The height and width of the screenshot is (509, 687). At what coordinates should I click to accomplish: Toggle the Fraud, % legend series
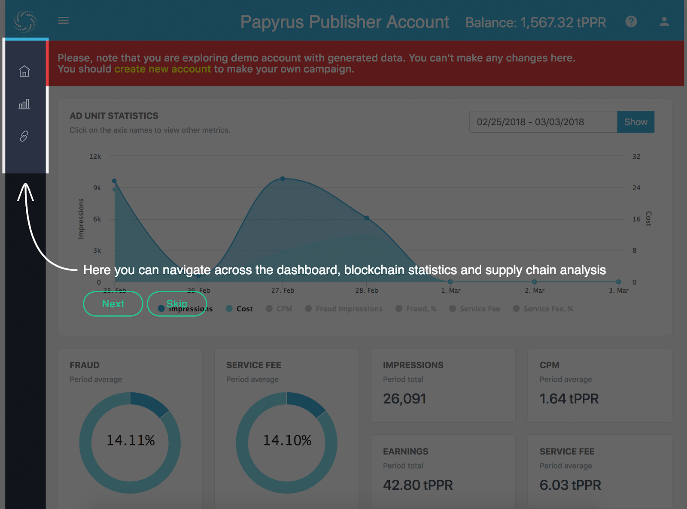(x=416, y=309)
